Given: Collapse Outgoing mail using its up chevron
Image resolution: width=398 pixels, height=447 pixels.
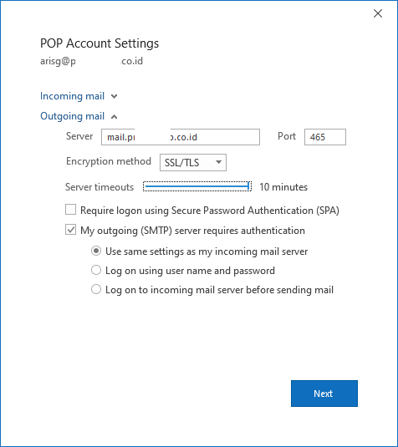Looking at the screenshot, I should tap(114, 116).
